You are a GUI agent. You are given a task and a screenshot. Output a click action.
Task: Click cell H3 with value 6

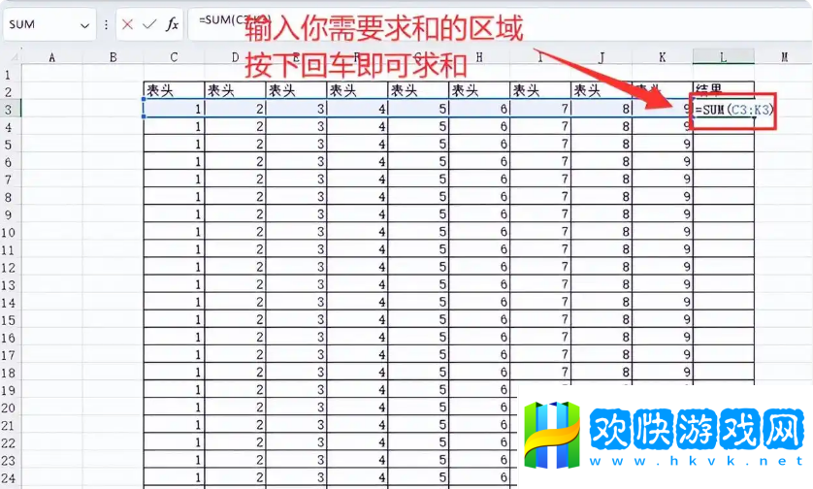pos(479,109)
